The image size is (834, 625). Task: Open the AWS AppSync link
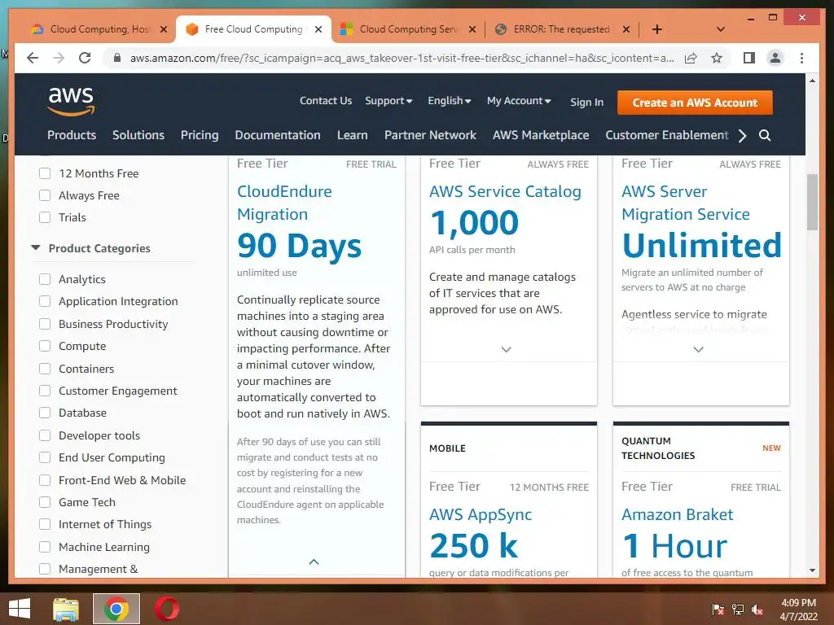point(481,514)
